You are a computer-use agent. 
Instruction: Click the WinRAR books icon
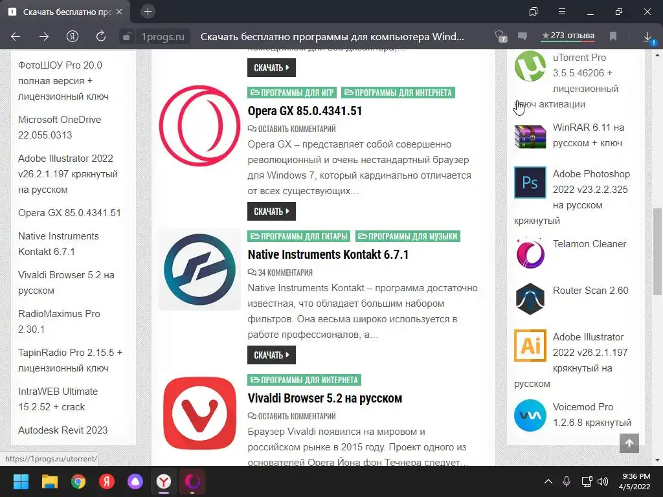click(x=530, y=136)
